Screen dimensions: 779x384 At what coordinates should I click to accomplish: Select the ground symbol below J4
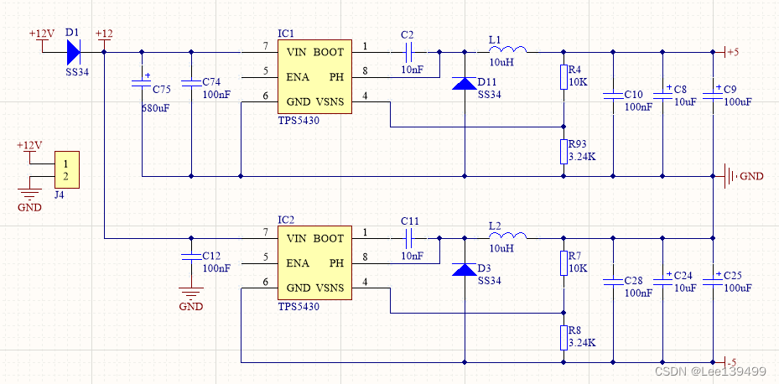coord(29,193)
